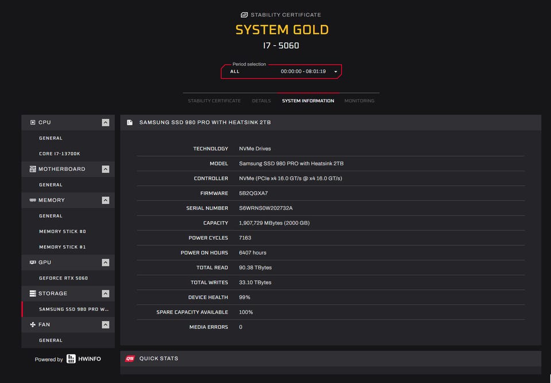This screenshot has height=383, width=551.
Task: Collapse the Storage section chevron
Action: pos(105,293)
